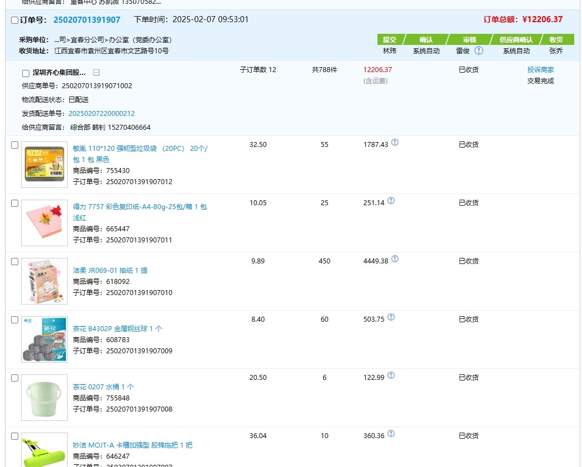The width and height of the screenshot is (582, 467).
Task: Check the 敏胤 垃圾袋 item checkbox
Action: (x=15, y=145)
